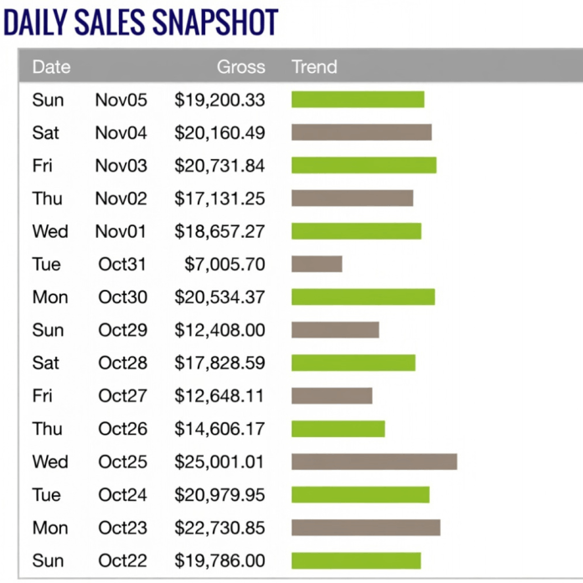
Task: Click the trend bar for Nov04
Action: [361, 132]
